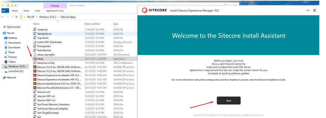Click the sitecore-XM1-cd JSON file icon

35,96
